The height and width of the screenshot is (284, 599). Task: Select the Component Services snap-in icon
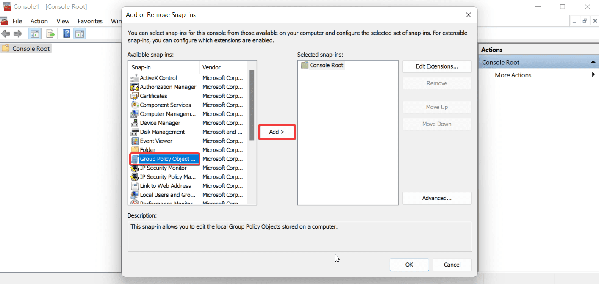[x=135, y=105]
